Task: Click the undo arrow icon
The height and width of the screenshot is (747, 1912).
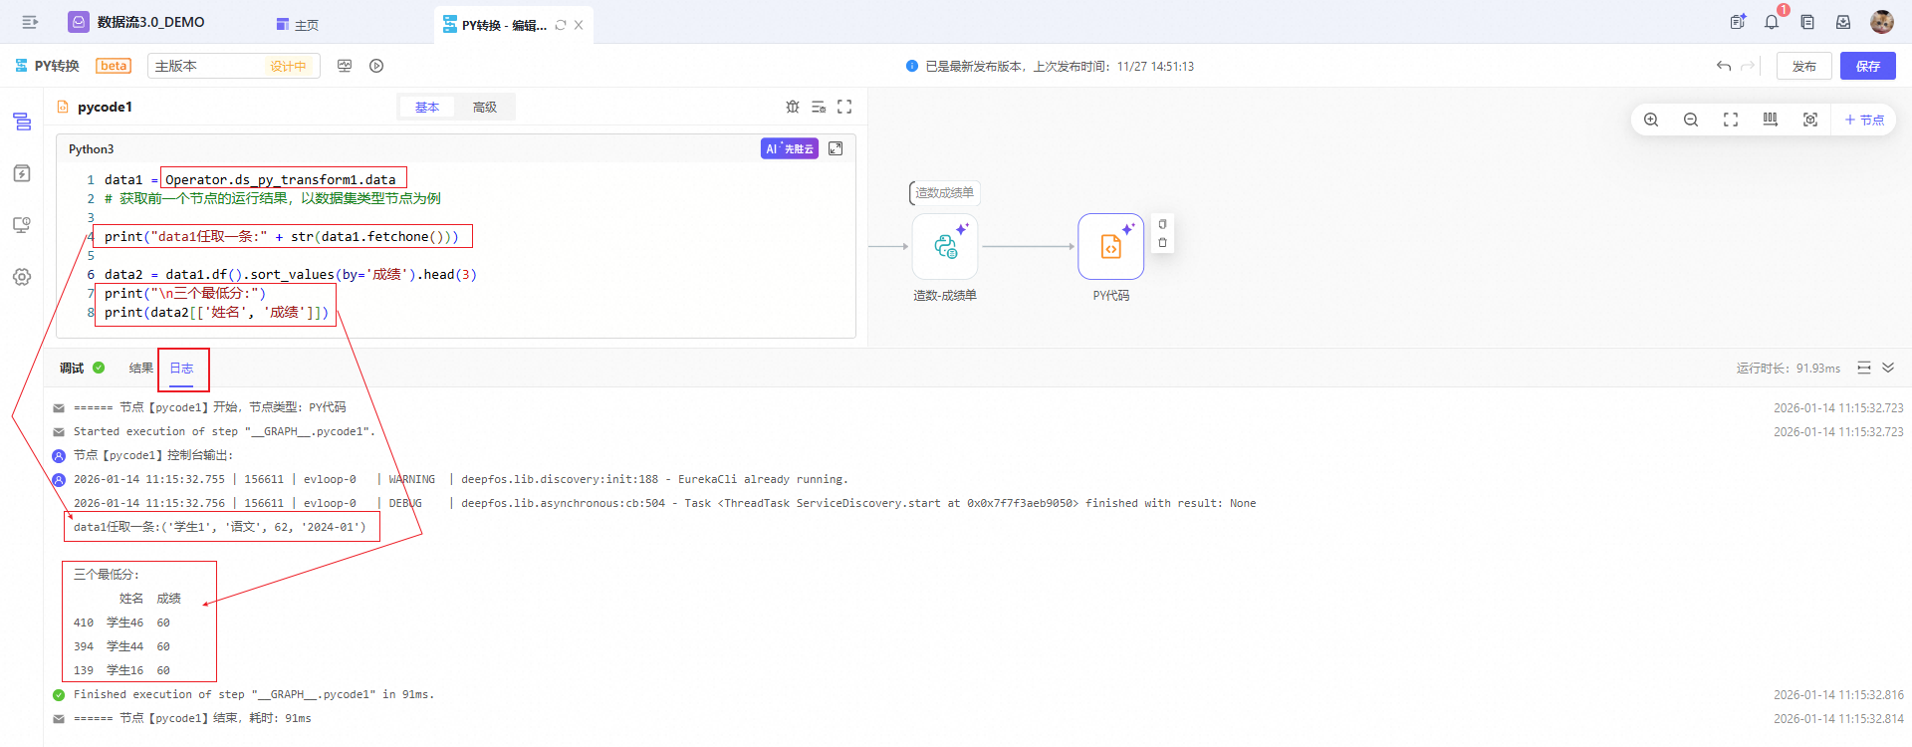Action: [1724, 66]
